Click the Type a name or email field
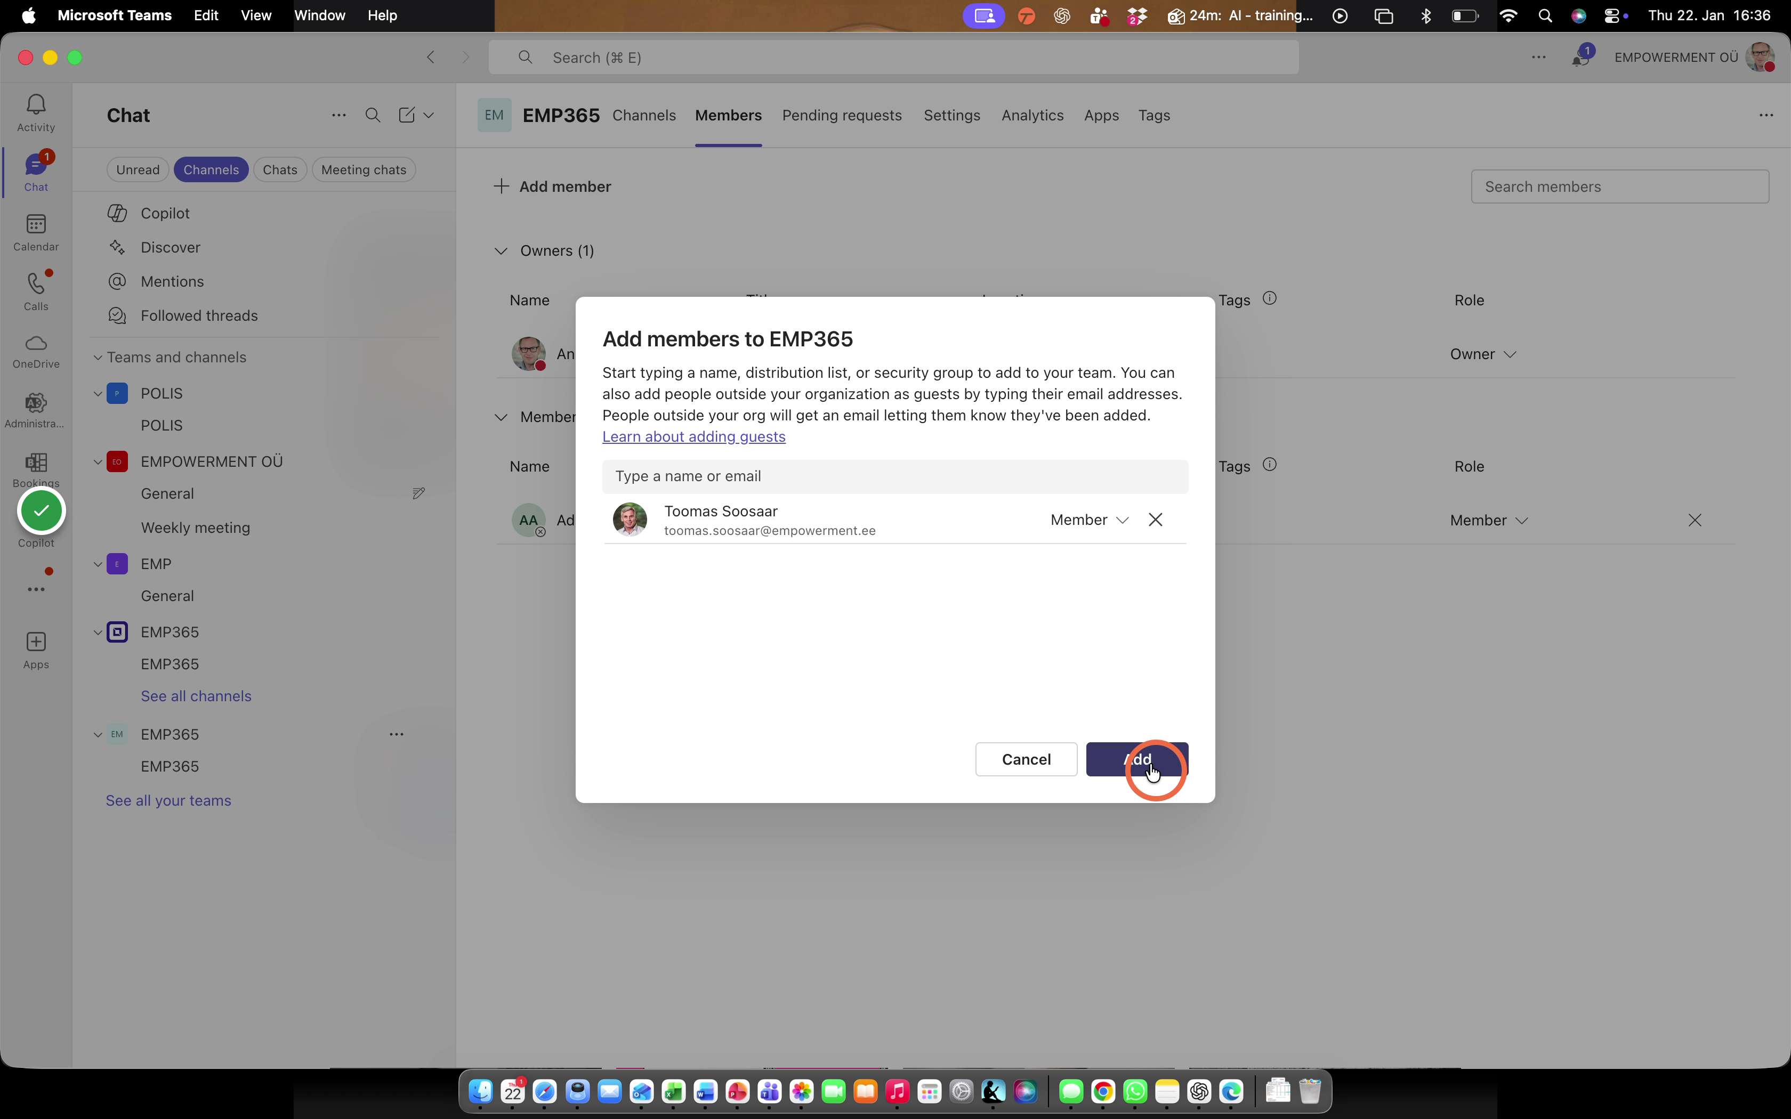The image size is (1791, 1119). (895, 476)
